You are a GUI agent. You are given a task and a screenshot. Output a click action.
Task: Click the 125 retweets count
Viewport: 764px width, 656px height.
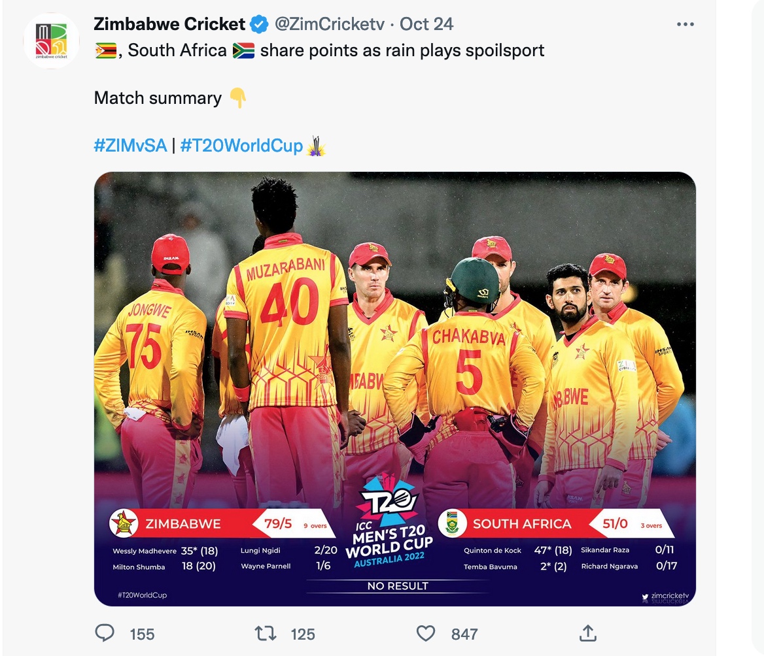pyautogui.click(x=303, y=634)
